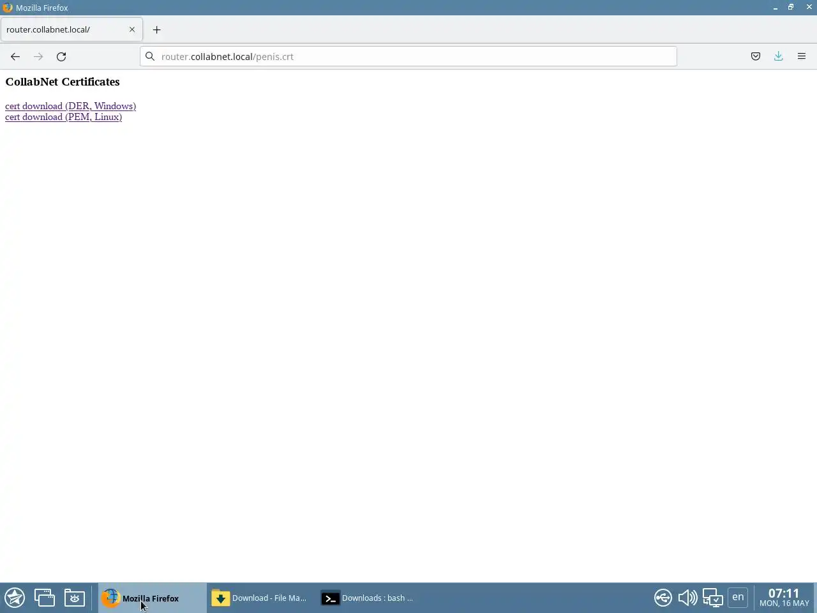Show the Firefox downloads panel

(x=779, y=56)
